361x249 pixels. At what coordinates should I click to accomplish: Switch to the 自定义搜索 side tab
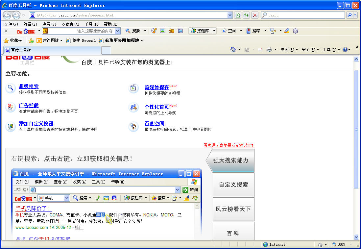point(233,185)
